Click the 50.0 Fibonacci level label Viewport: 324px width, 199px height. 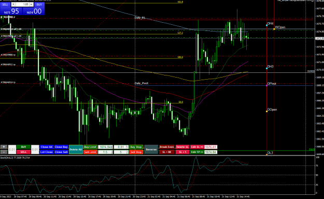(x=180, y=102)
